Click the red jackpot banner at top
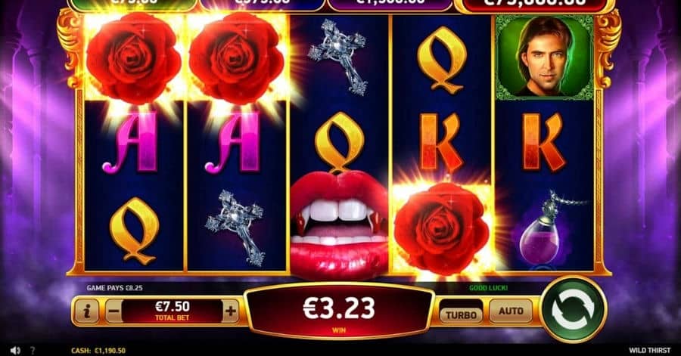 533,5
